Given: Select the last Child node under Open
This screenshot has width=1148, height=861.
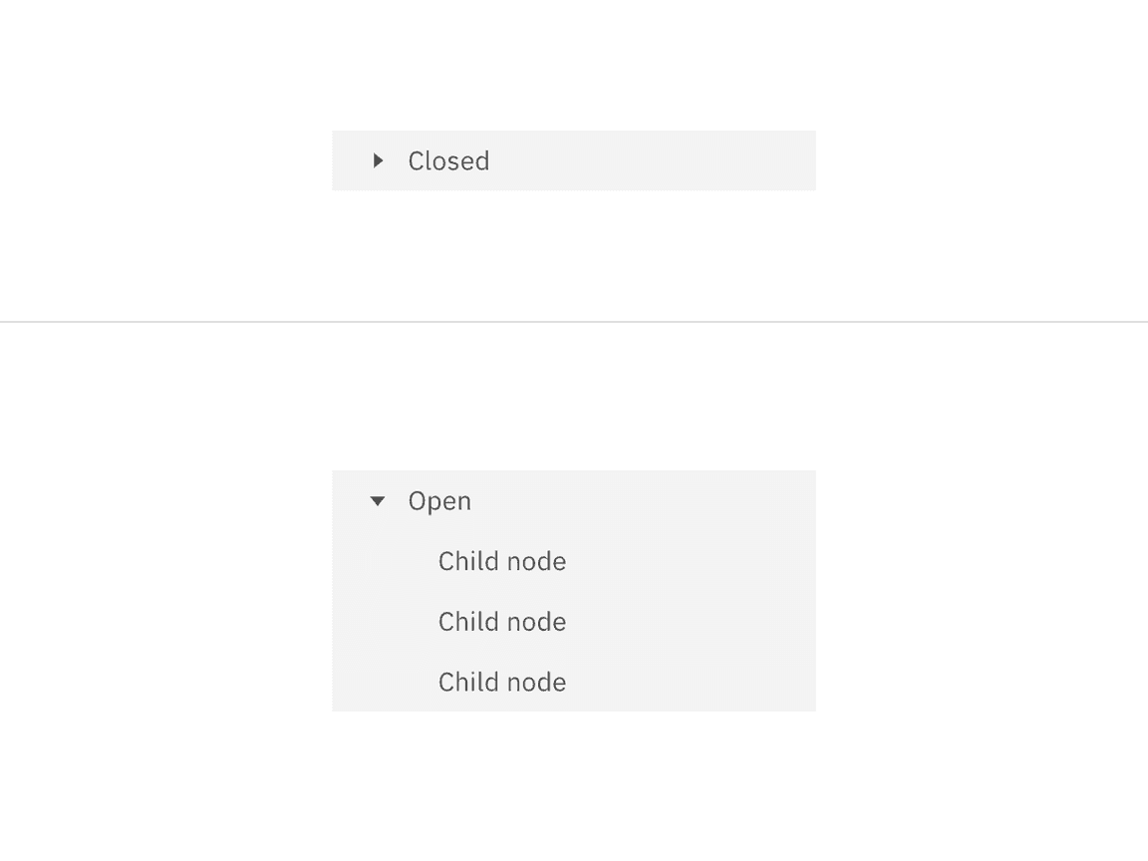Looking at the screenshot, I should [501, 682].
